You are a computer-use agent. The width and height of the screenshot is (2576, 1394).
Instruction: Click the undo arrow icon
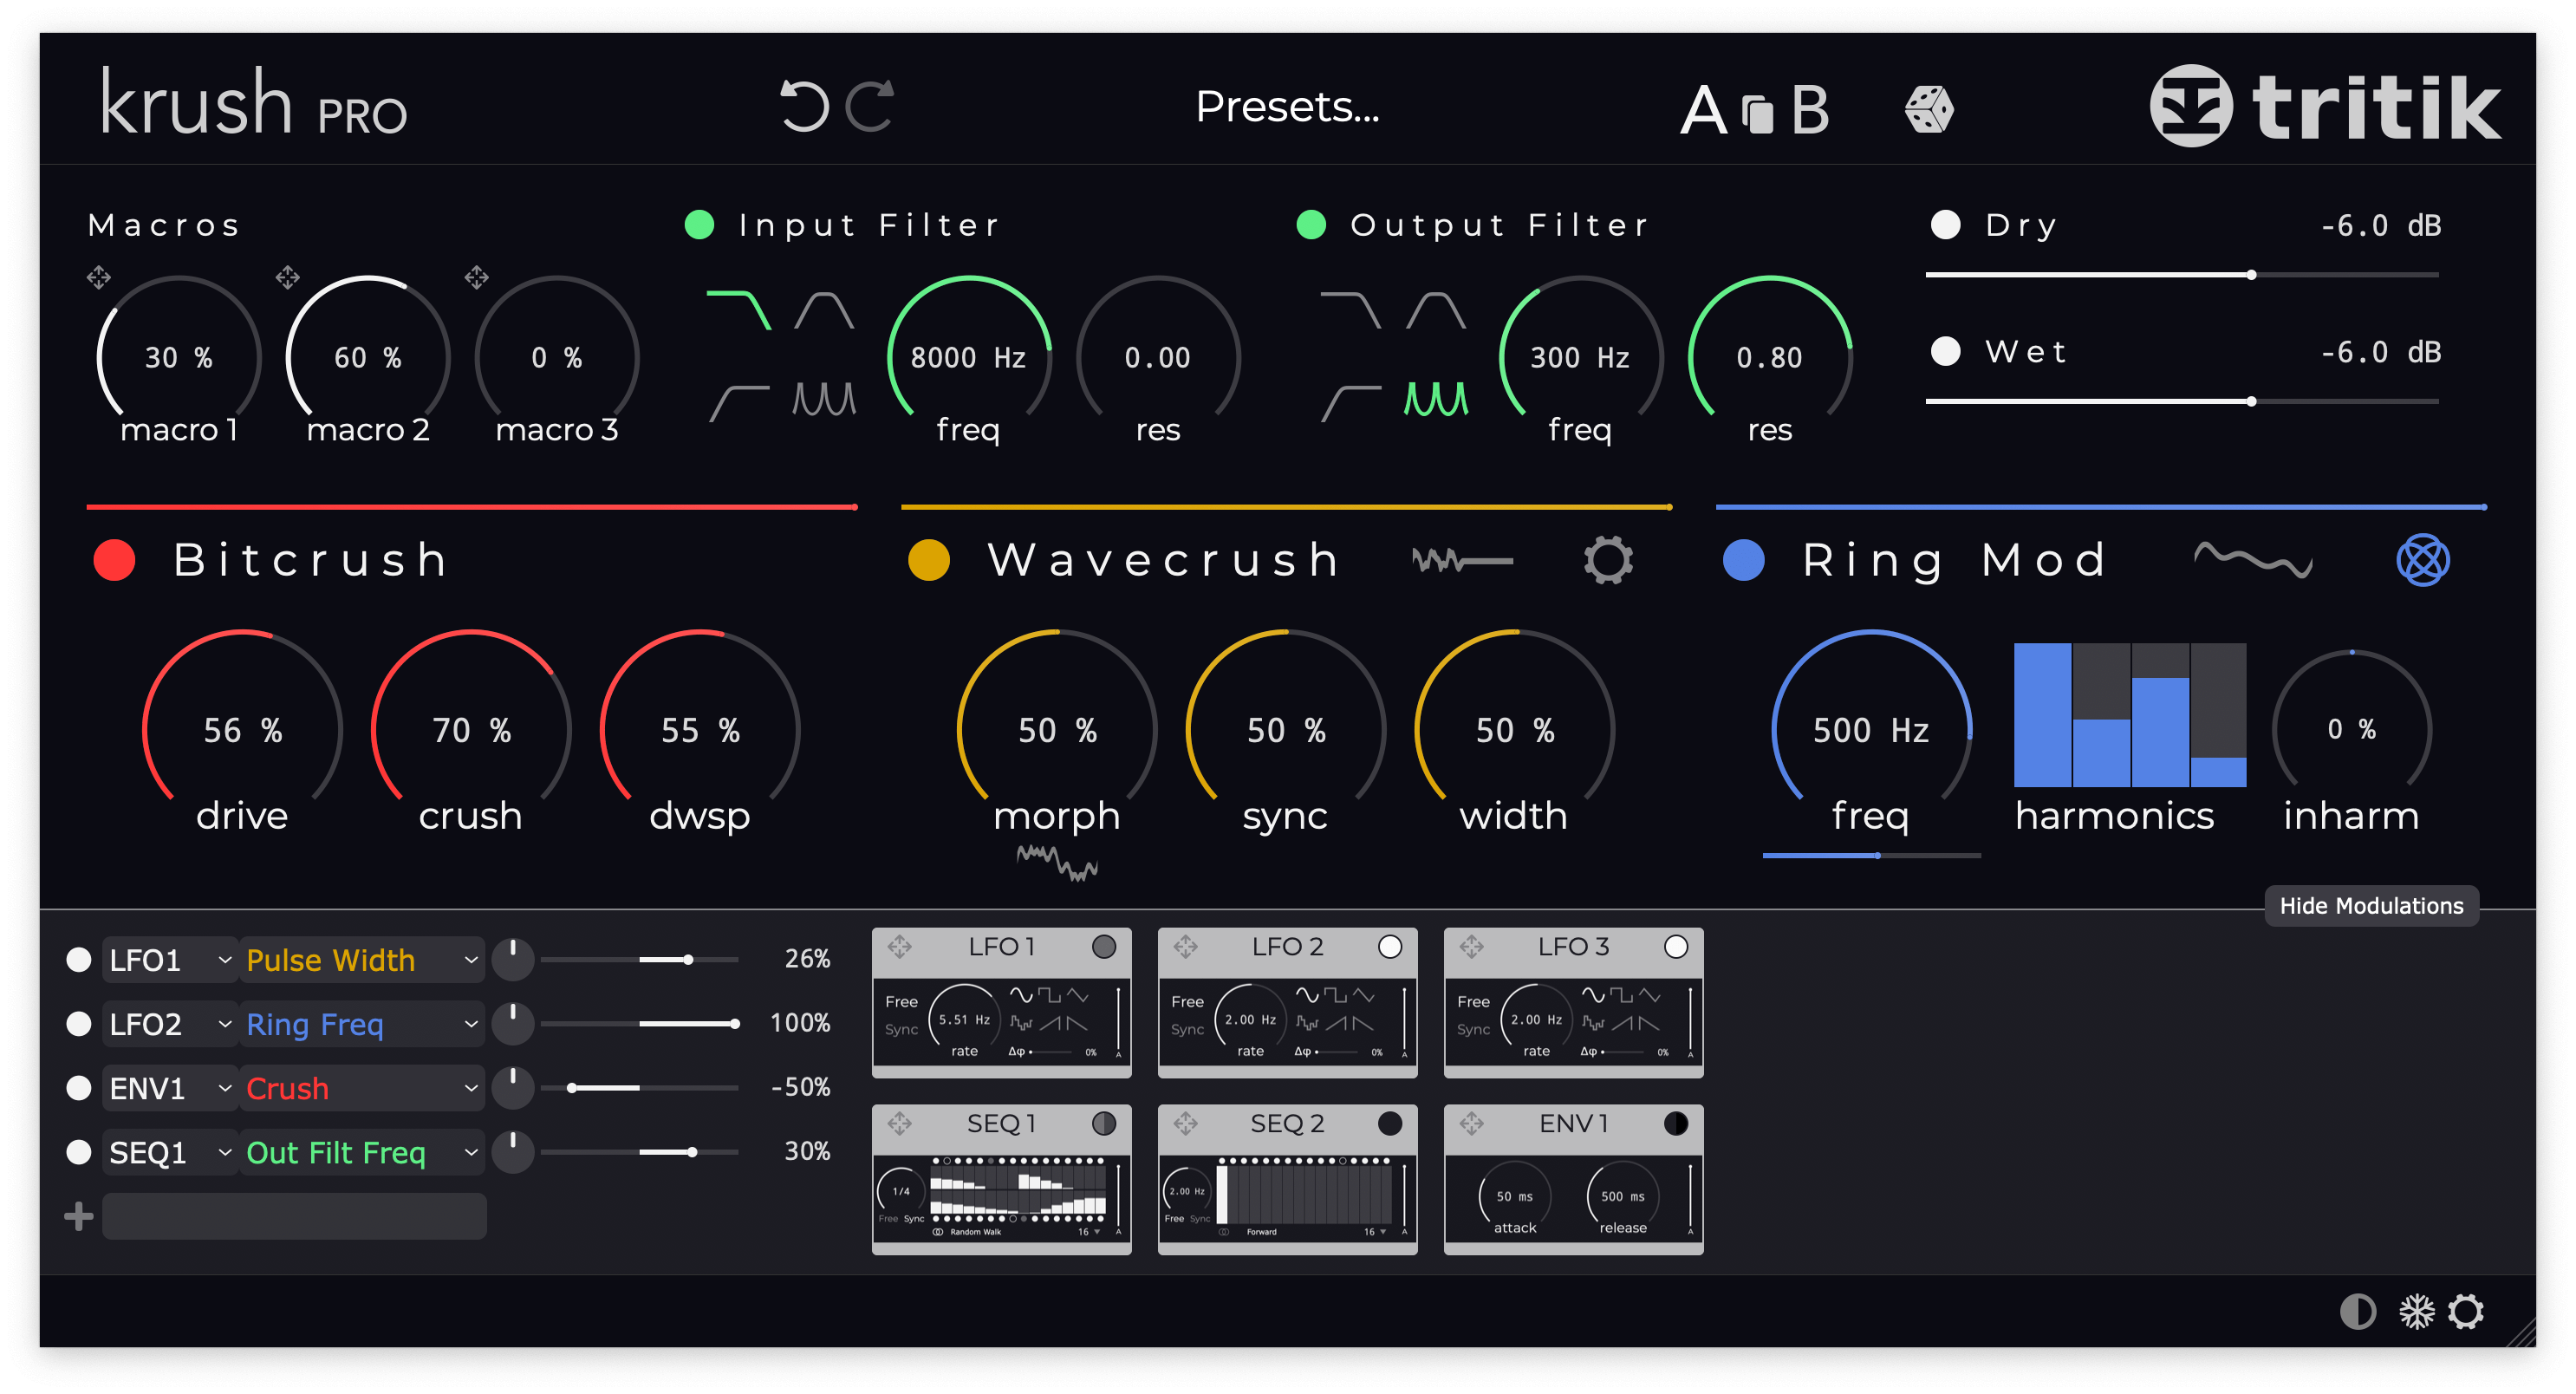pos(804,106)
